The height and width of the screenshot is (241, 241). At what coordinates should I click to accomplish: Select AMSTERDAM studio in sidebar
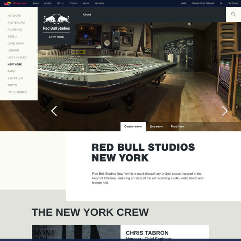coord(16,22)
